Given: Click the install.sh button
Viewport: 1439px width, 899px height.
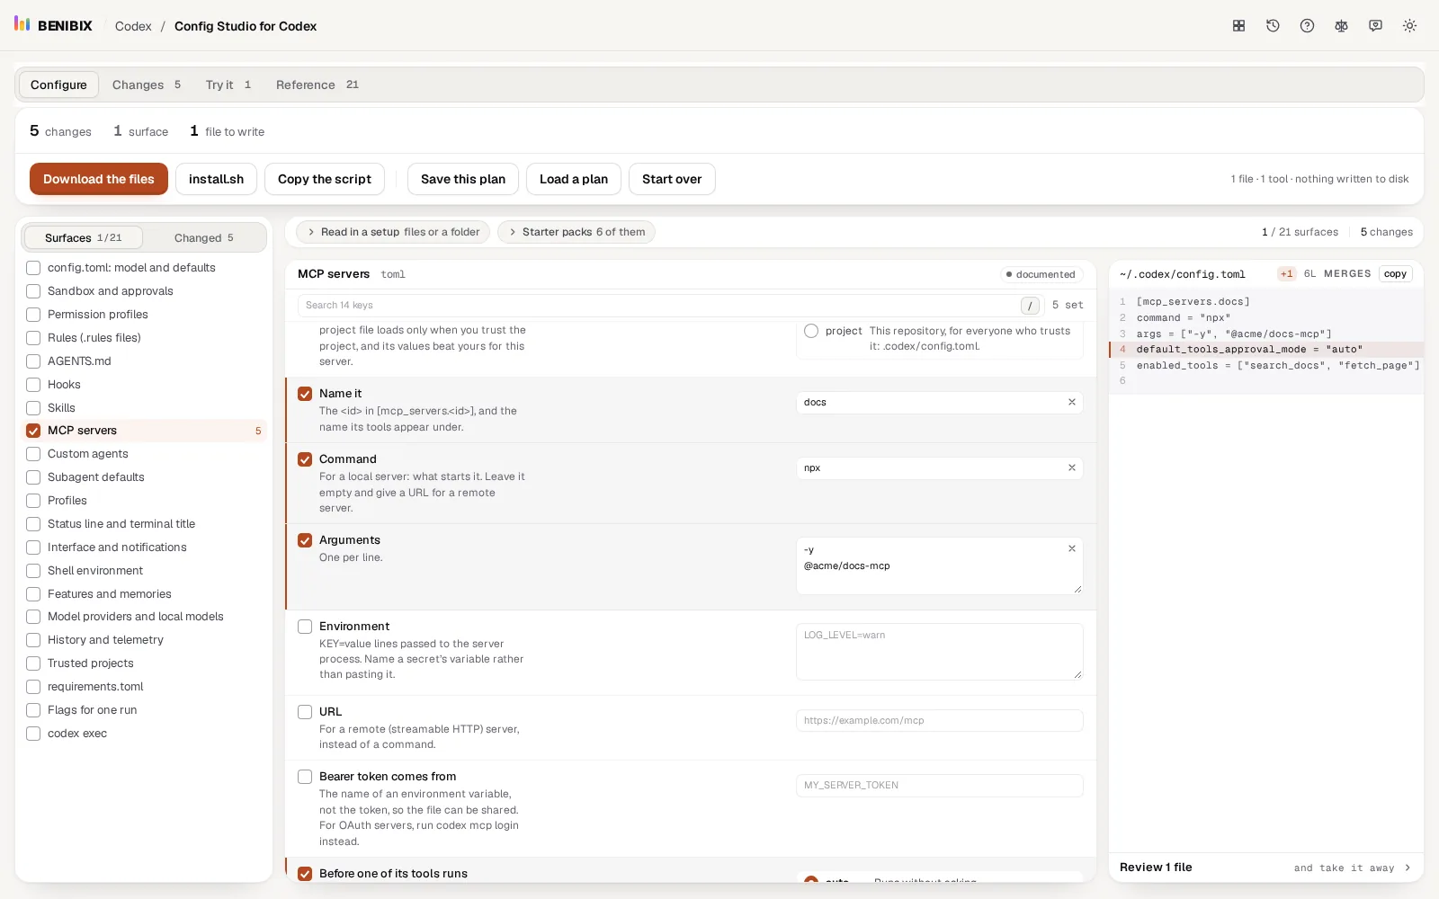Looking at the screenshot, I should [216, 179].
